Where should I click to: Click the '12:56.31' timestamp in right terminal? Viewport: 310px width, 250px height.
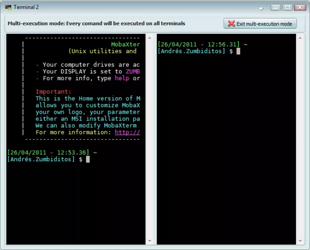pos(222,44)
